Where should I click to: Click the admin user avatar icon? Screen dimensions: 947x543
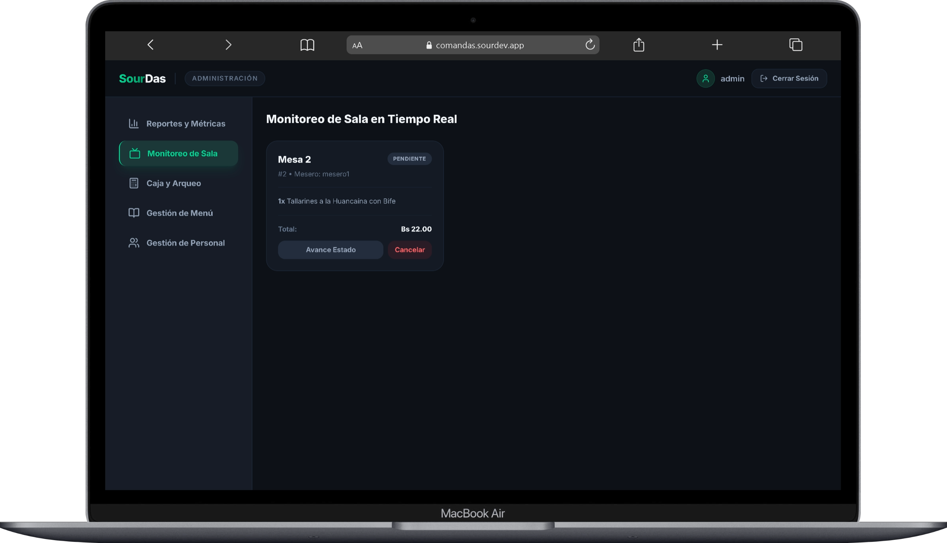705,79
